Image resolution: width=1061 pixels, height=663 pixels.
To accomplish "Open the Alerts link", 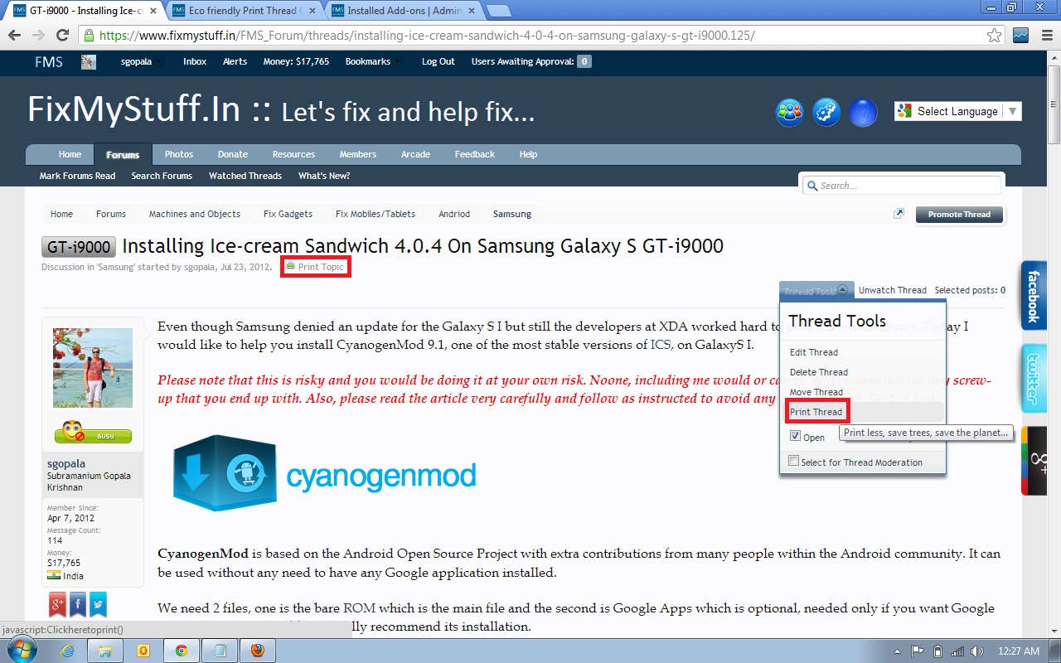I will click(x=235, y=61).
